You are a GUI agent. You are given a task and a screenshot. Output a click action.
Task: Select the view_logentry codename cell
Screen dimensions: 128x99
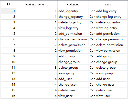click(x=73, y=28)
